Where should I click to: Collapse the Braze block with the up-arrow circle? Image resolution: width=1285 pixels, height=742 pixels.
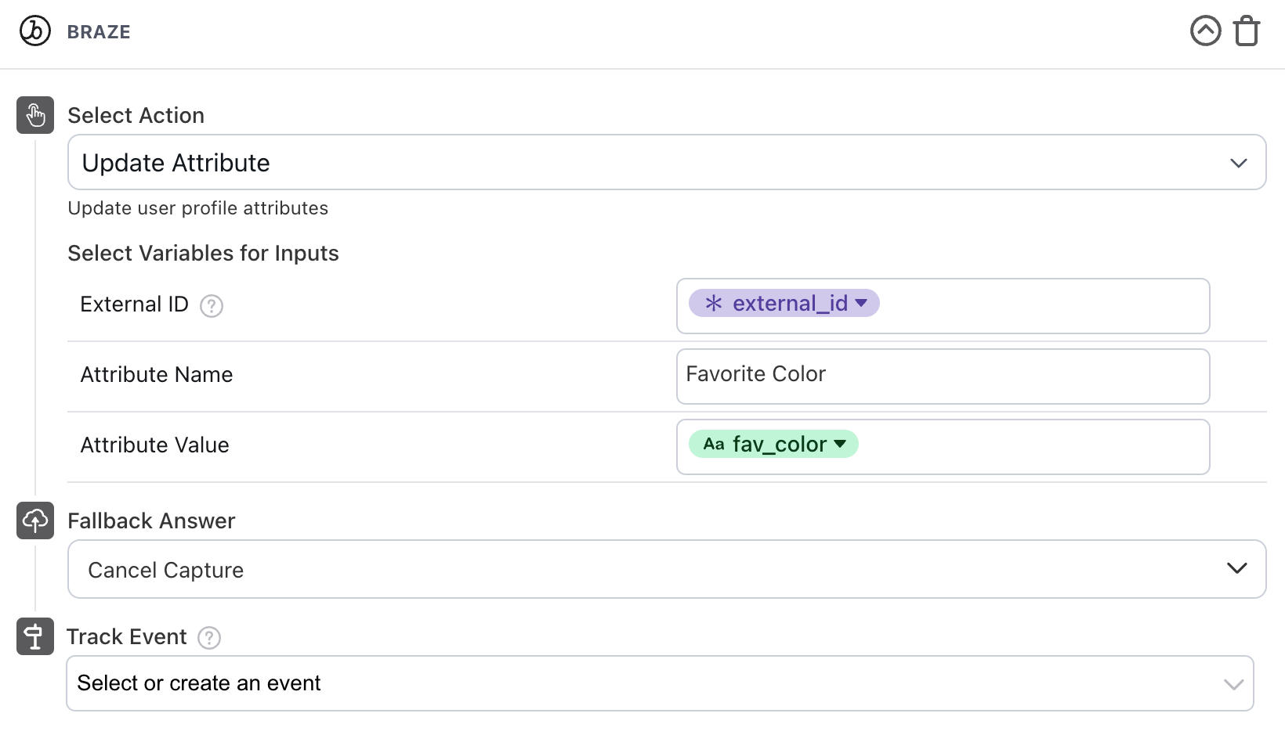tap(1205, 31)
